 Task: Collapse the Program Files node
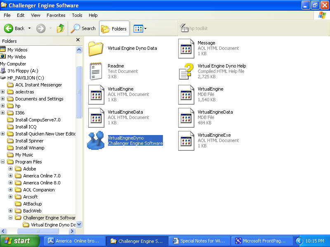click(x=3, y=162)
